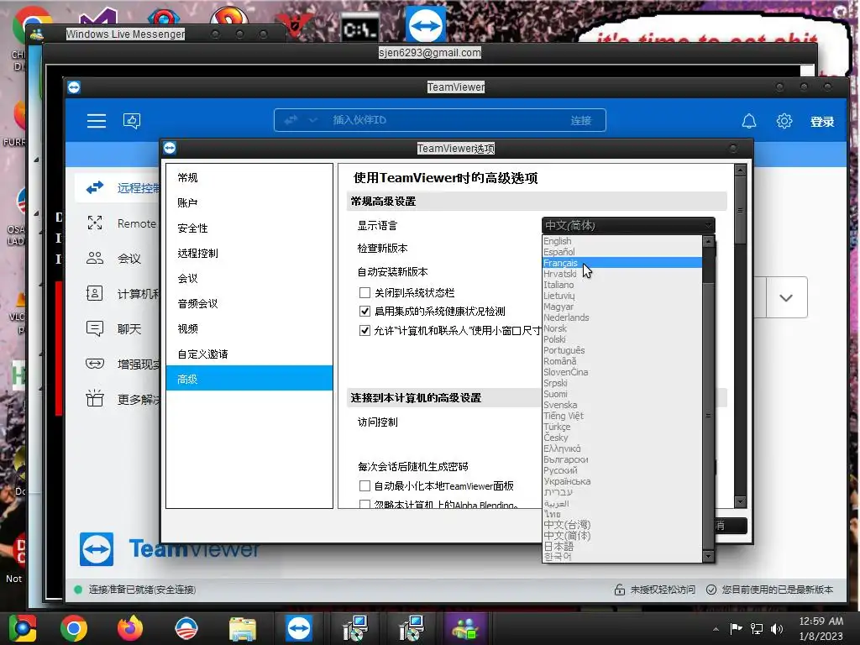Open the 视频 options category
The height and width of the screenshot is (645, 860).
(x=249, y=329)
